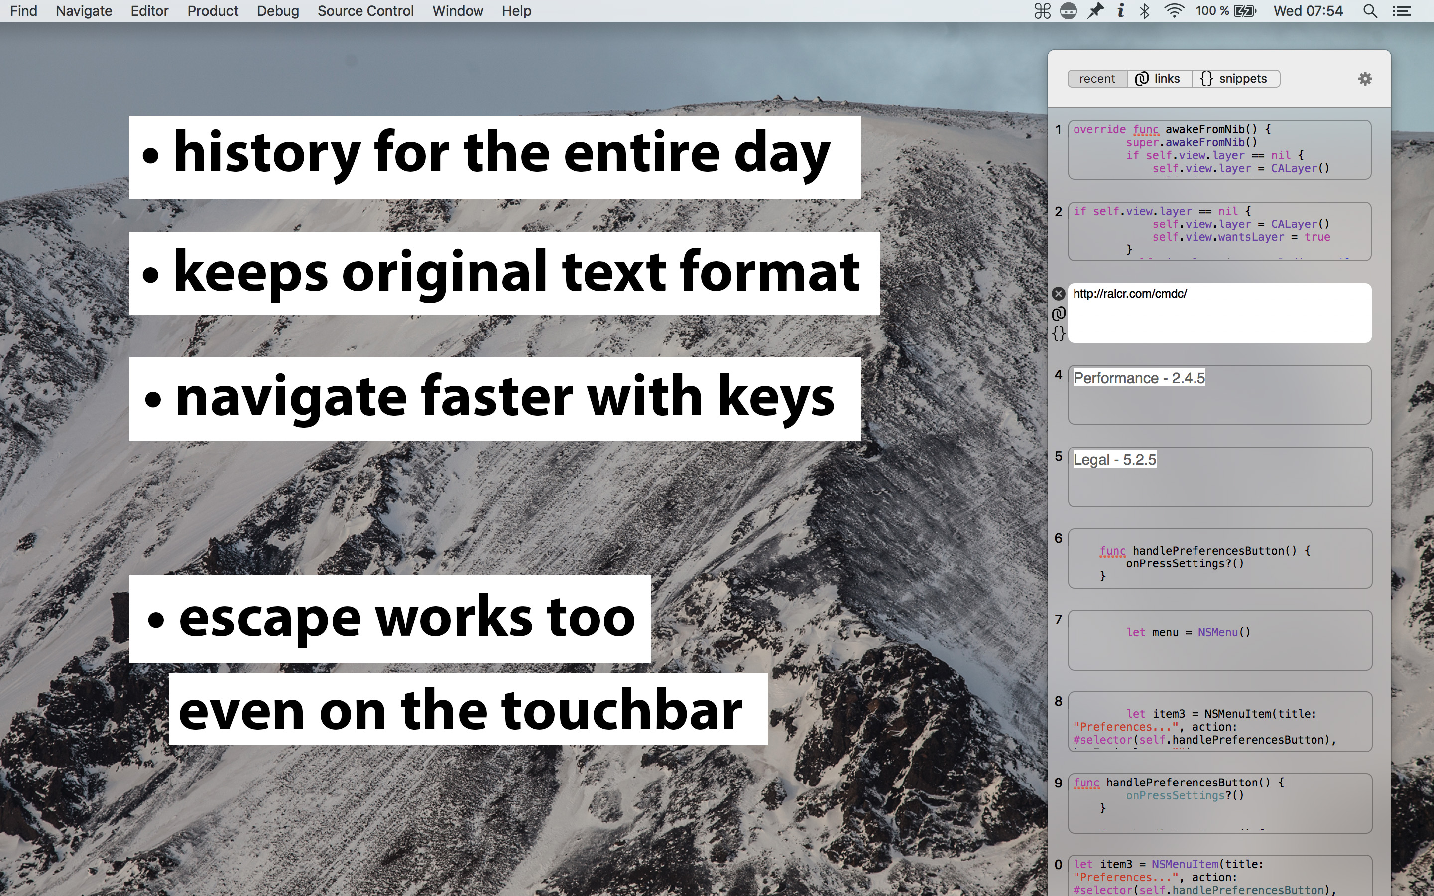Click the round face icon in menu bar
The image size is (1434, 896).
click(x=1069, y=10)
